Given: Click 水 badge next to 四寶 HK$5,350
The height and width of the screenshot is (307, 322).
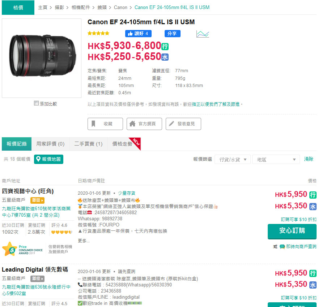Looking at the screenshot, I should pyautogui.click(x=313, y=207).
